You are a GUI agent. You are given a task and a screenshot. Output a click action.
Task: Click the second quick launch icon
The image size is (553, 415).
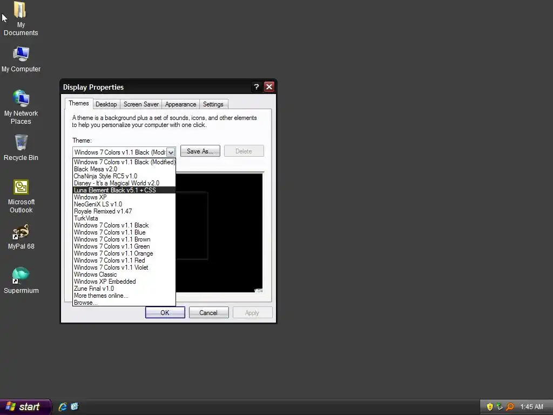[x=75, y=406]
